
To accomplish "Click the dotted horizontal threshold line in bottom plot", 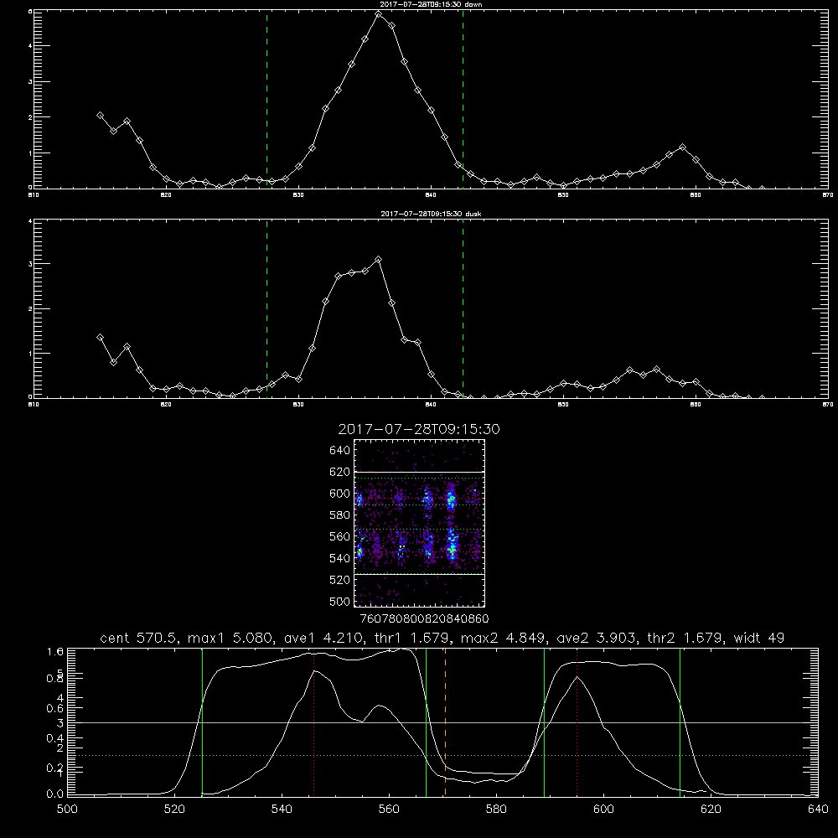I will pyautogui.click(x=442, y=755).
